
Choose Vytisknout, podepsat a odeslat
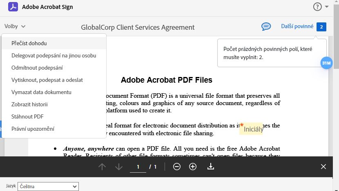[x=54, y=80]
